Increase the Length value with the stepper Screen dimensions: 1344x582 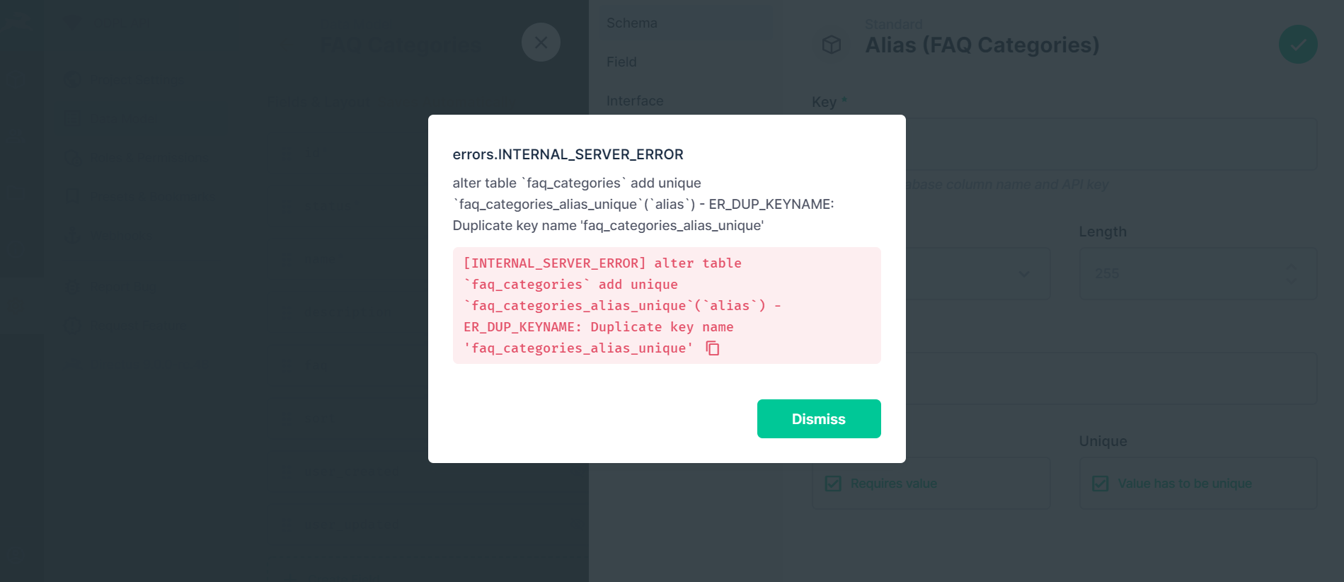(1291, 268)
